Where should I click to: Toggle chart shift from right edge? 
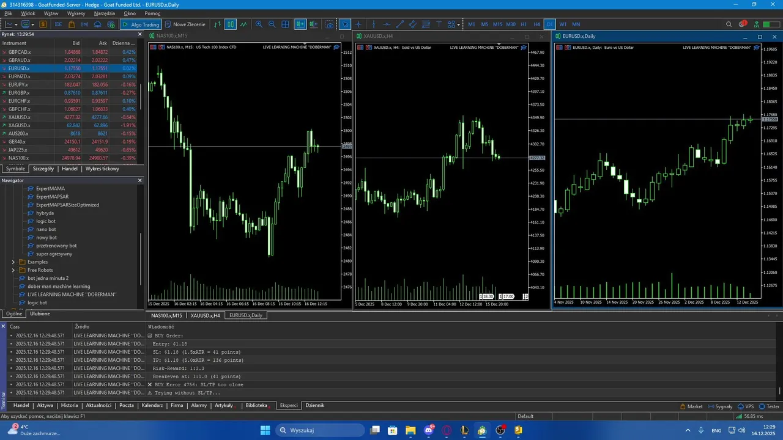pyautogui.click(x=313, y=24)
